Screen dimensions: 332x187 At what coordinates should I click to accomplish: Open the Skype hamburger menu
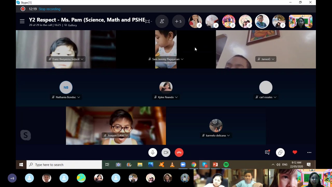point(22,21)
